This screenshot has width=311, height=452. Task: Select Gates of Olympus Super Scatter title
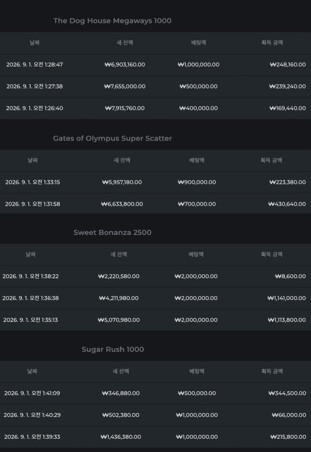click(x=112, y=138)
